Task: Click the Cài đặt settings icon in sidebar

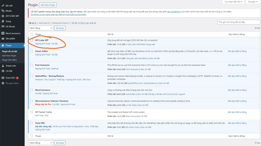Action: [x=3, y=71]
